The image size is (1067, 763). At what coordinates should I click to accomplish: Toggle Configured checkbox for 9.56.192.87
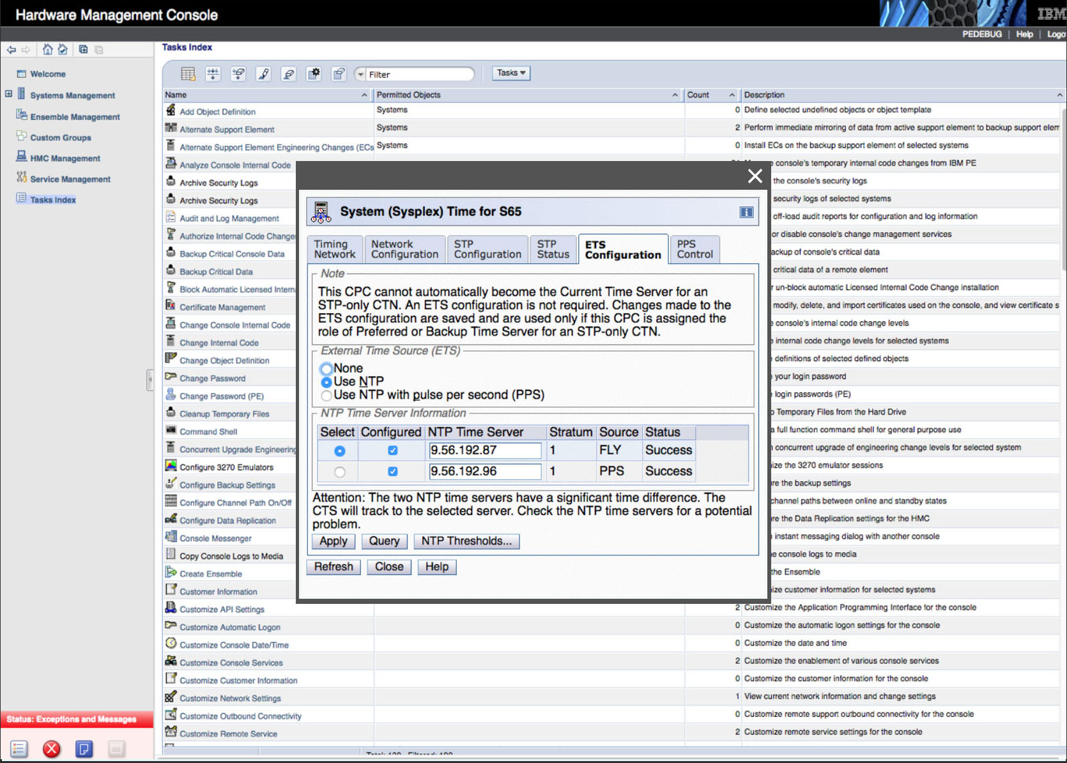click(x=392, y=451)
